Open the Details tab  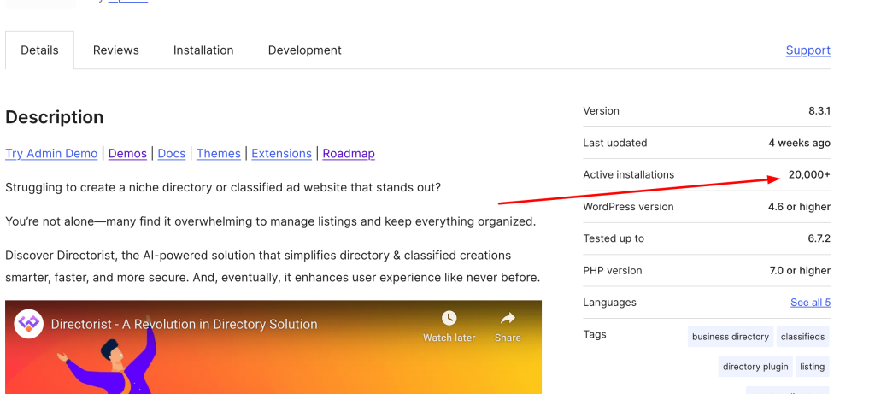[x=39, y=50]
